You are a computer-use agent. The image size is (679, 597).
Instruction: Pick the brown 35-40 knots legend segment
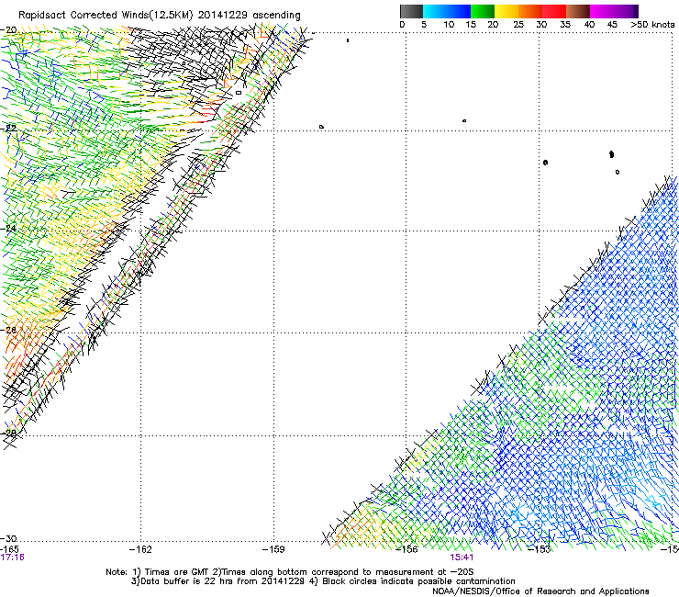(578, 11)
